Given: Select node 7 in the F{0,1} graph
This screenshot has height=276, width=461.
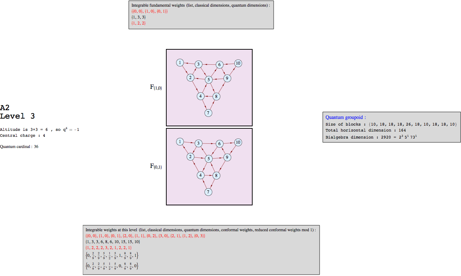Looking at the screenshot, I should [208, 192].
